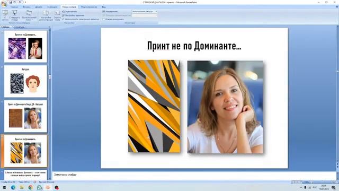Start show from current slide (С текущего слайда)

[14, 15]
